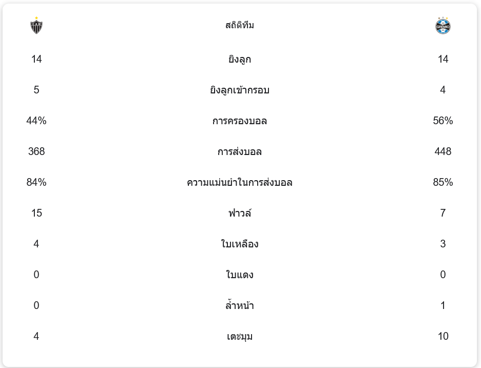481x368 pixels.
Task: Select the 368 passes value
Action: [36, 151]
